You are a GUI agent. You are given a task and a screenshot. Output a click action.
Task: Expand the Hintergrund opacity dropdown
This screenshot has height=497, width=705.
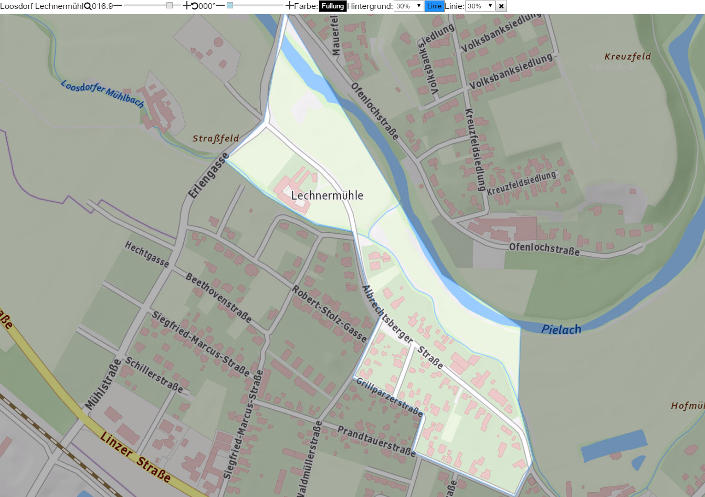click(x=408, y=6)
